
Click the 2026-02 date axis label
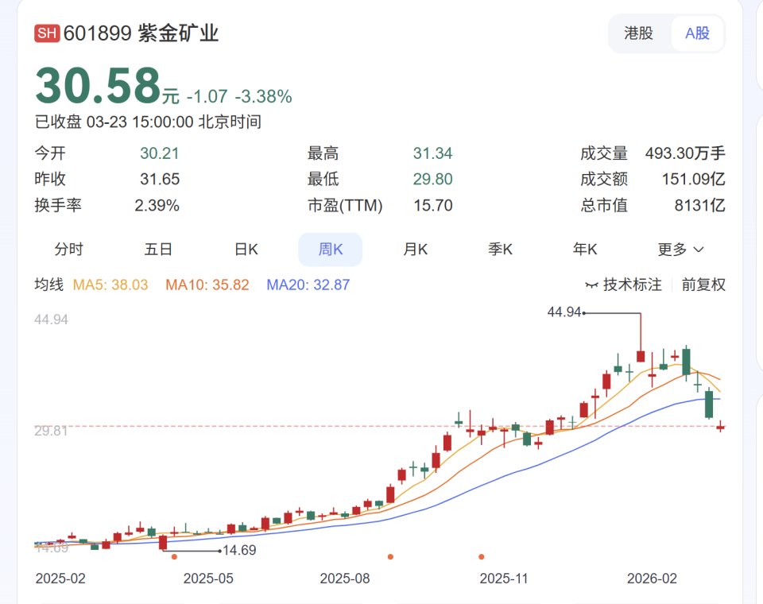click(652, 579)
